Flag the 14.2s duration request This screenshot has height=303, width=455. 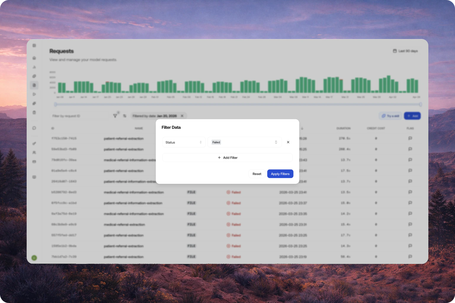pos(410,214)
